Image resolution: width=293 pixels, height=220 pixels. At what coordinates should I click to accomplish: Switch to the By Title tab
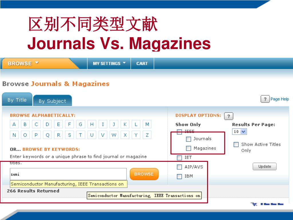(17, 100)
